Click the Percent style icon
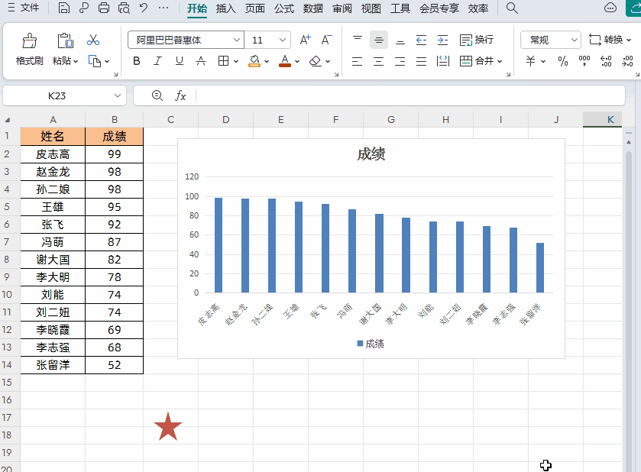This screenshot has width=641, height=472. pyautogui.click(x=563, y=61)
